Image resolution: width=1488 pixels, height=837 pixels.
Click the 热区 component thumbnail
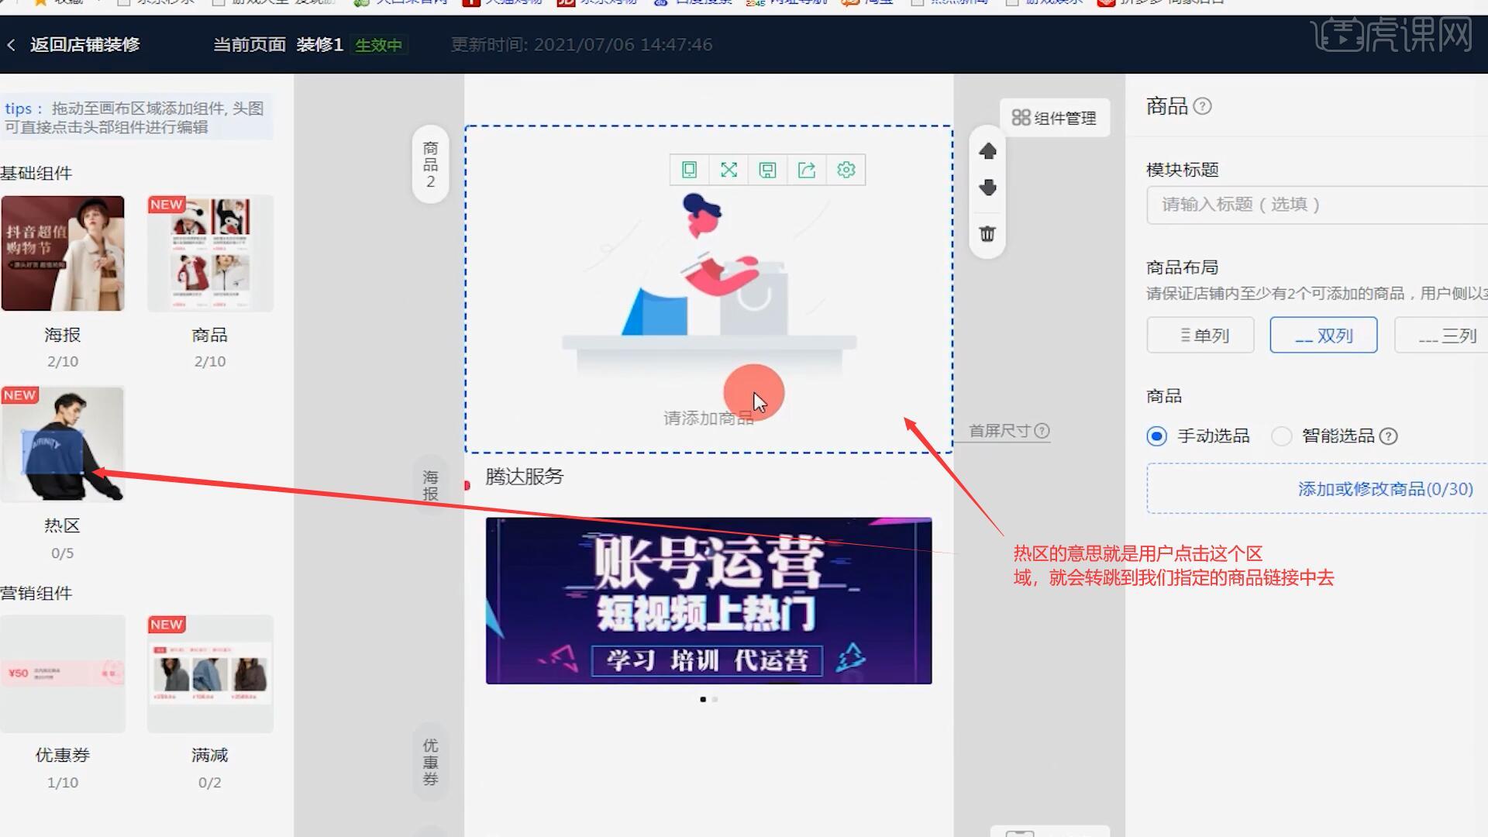[62, 444]
